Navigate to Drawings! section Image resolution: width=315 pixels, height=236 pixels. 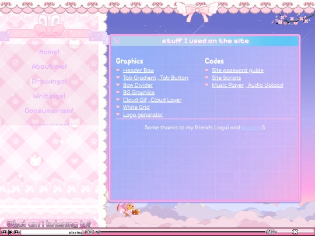click(49, 81)
